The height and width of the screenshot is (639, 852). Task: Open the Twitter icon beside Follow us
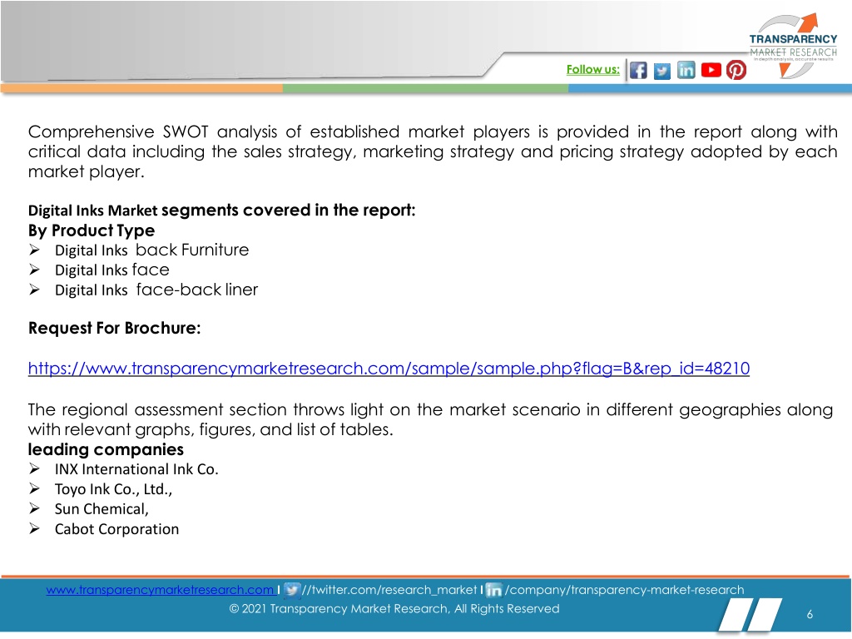point(661,71)
